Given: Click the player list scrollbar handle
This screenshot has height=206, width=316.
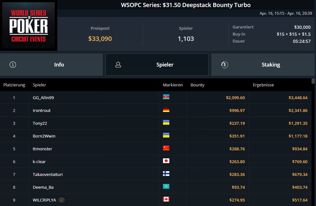Looking at the screenshot, I should click(313, 81).
